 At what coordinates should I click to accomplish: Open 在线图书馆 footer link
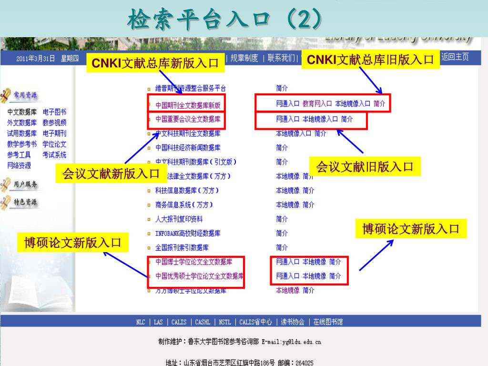pyautogui.click(x=328, y=322)
